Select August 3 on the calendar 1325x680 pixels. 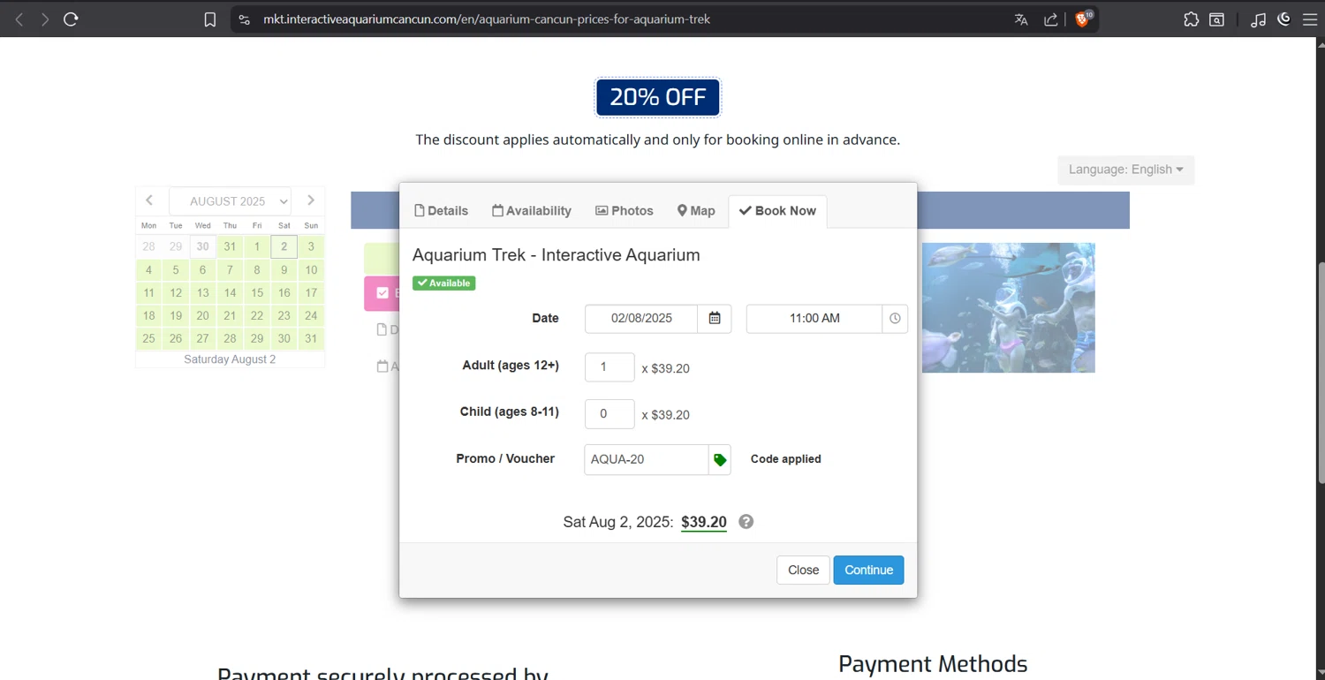point(311,246)
